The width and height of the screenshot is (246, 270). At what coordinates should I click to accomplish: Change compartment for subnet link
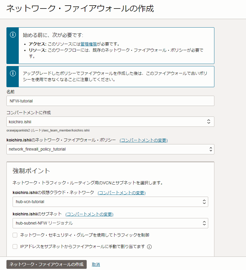point(89,214)
